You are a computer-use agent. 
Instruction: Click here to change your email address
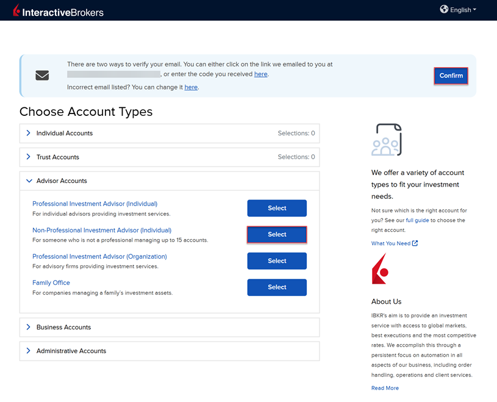pyautogui.click(x=191, y=87)
